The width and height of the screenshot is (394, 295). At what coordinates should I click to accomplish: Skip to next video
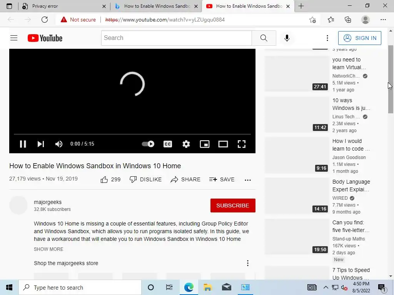pyautogui.click(x=41, y=144)
